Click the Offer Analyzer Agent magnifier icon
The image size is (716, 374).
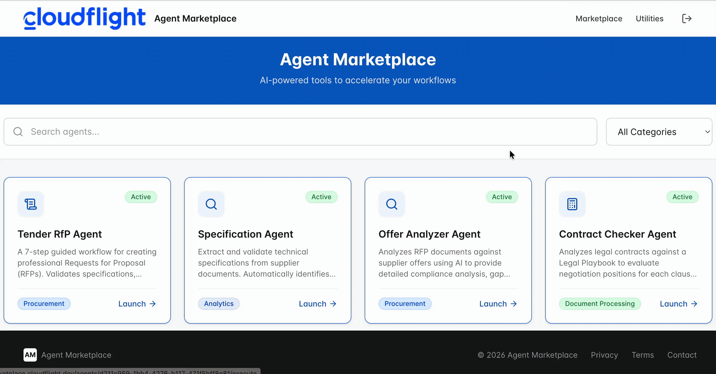391,204
